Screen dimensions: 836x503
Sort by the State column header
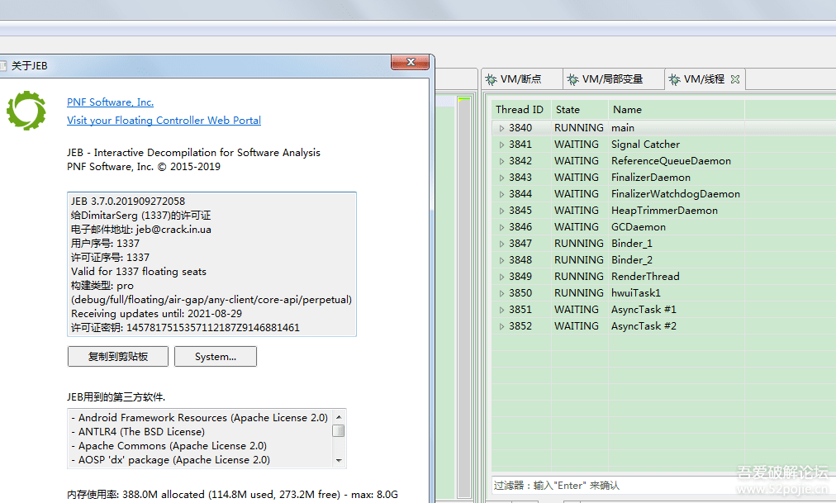click(x=580, y=110)
